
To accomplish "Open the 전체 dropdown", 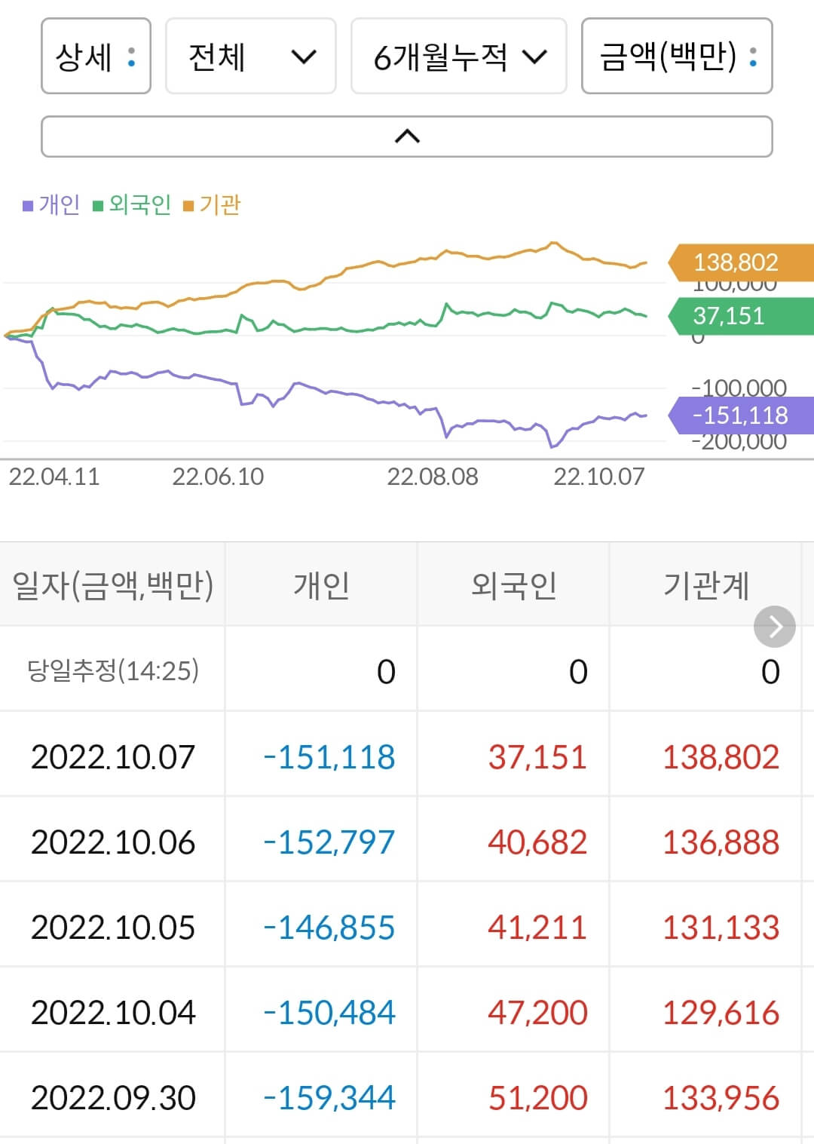I will pos(250,57).
